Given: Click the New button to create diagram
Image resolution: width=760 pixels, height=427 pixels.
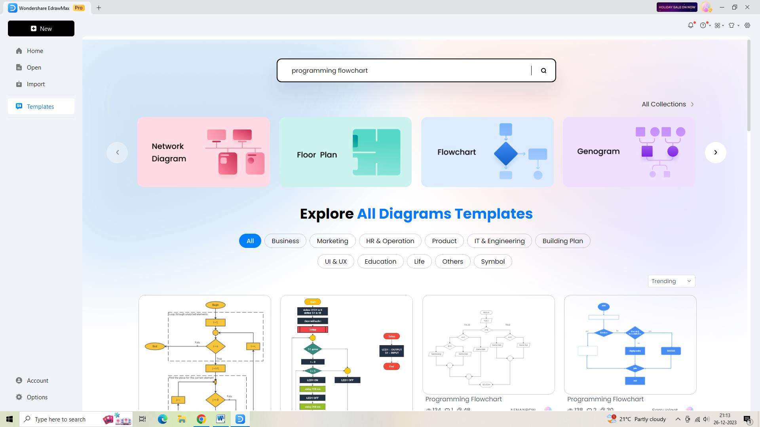Looking at the screenshot, I should [41, 28].
